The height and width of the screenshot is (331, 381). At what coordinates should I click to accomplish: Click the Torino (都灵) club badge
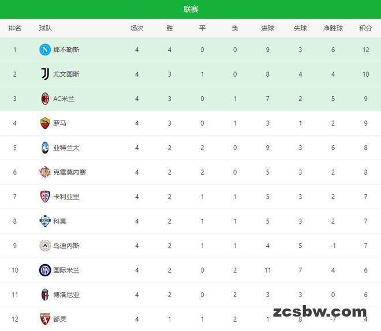pyautogui.click(x=45, y=319)
